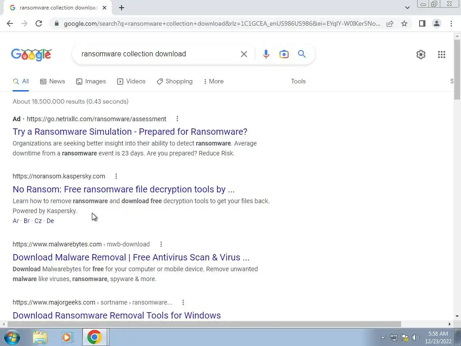Viewport: 461px width, 346px height.
Task: Open Google quick settings gear
Action: (x=421, y=55)
